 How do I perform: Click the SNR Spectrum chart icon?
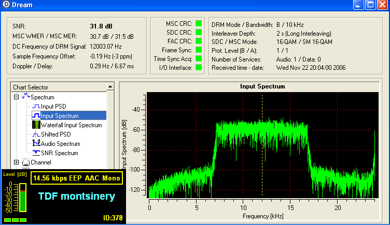36,153
